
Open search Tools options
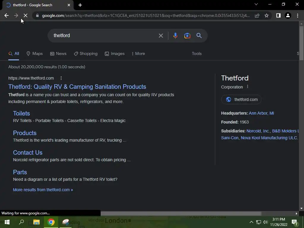click(x=197, y=54)
